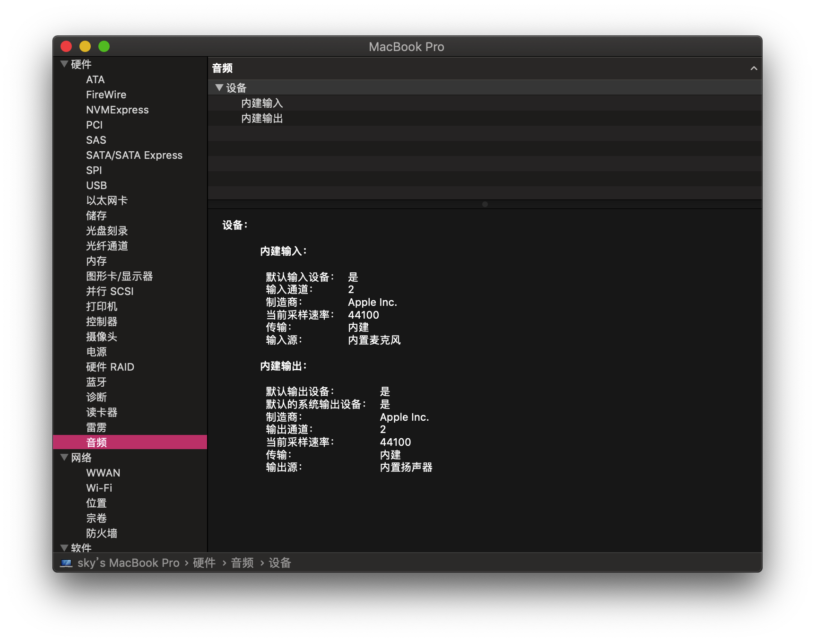Viewport: 815px width, 642px height.
Task: Click the 音频 column sort chevron
Action: pyautogui.click(x=754, y=68)
